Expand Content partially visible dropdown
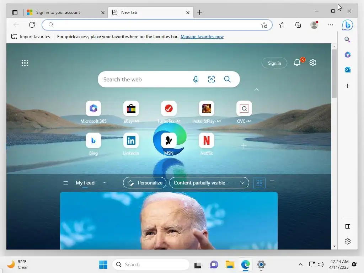Screen dimensions: 364x273 tap(209, 183)
